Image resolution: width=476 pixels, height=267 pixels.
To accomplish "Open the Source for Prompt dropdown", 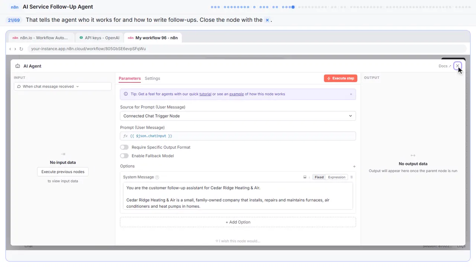I will [238, 116].
